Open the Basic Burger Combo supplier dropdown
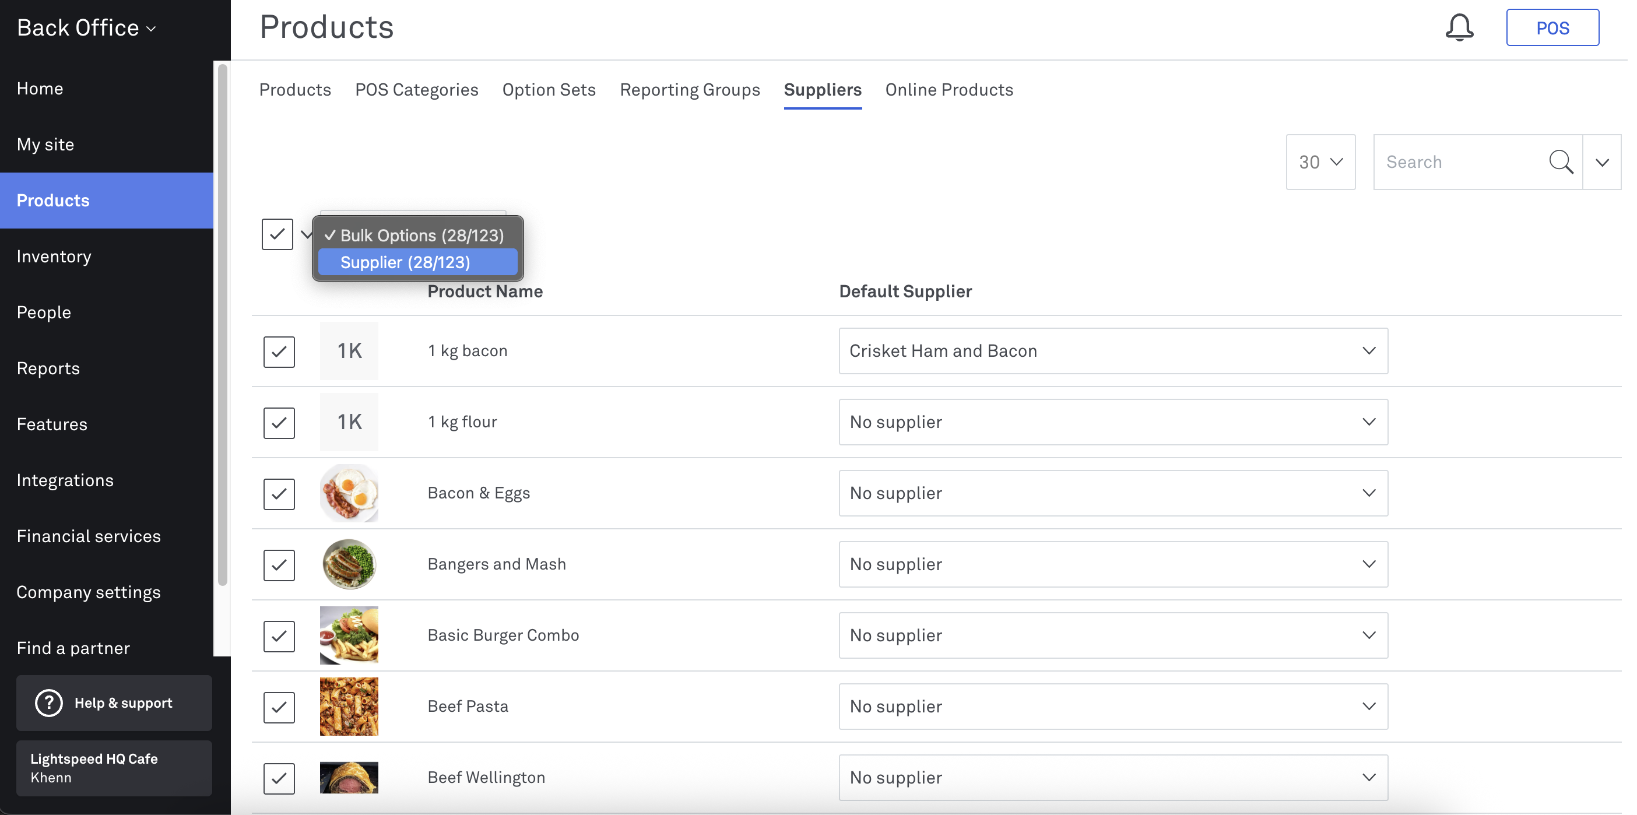The width and height of the screenshot is (1637, 815). click(x=1113, y=635)
